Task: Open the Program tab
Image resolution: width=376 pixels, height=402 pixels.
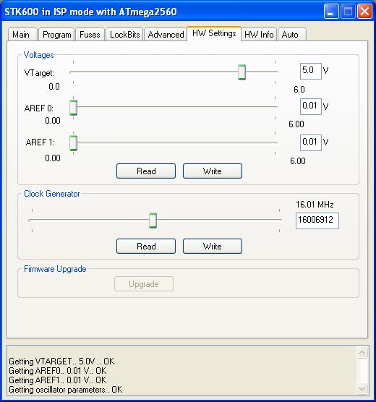Action: click(x=56, y=35)
